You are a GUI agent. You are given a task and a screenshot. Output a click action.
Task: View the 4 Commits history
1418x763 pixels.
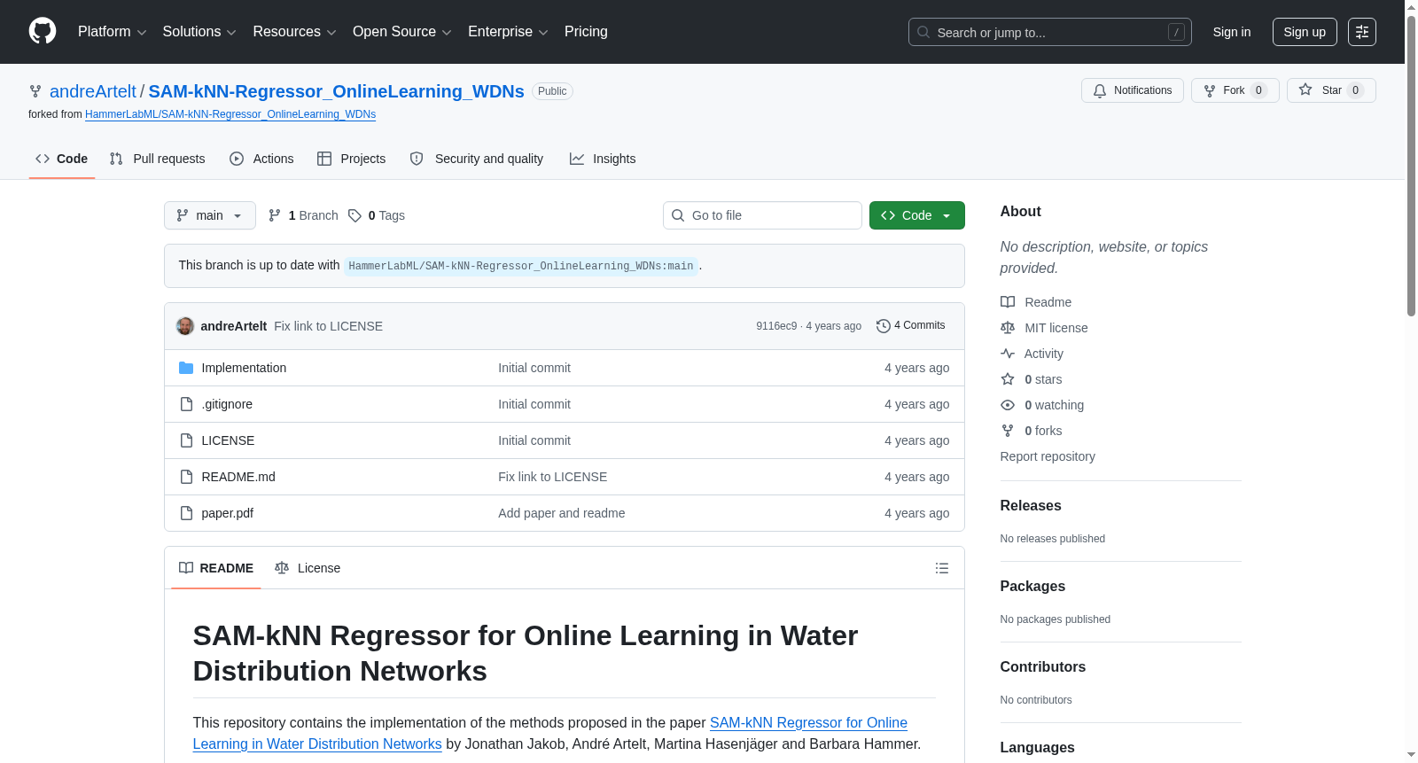pyautogui.click(x=911, y=326)
